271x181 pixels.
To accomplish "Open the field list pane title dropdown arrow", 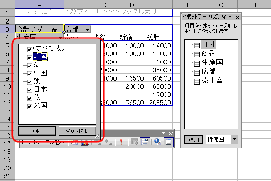I will [230, 17].
